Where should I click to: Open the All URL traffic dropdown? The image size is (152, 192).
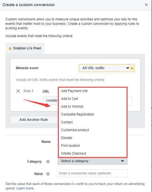107,68
